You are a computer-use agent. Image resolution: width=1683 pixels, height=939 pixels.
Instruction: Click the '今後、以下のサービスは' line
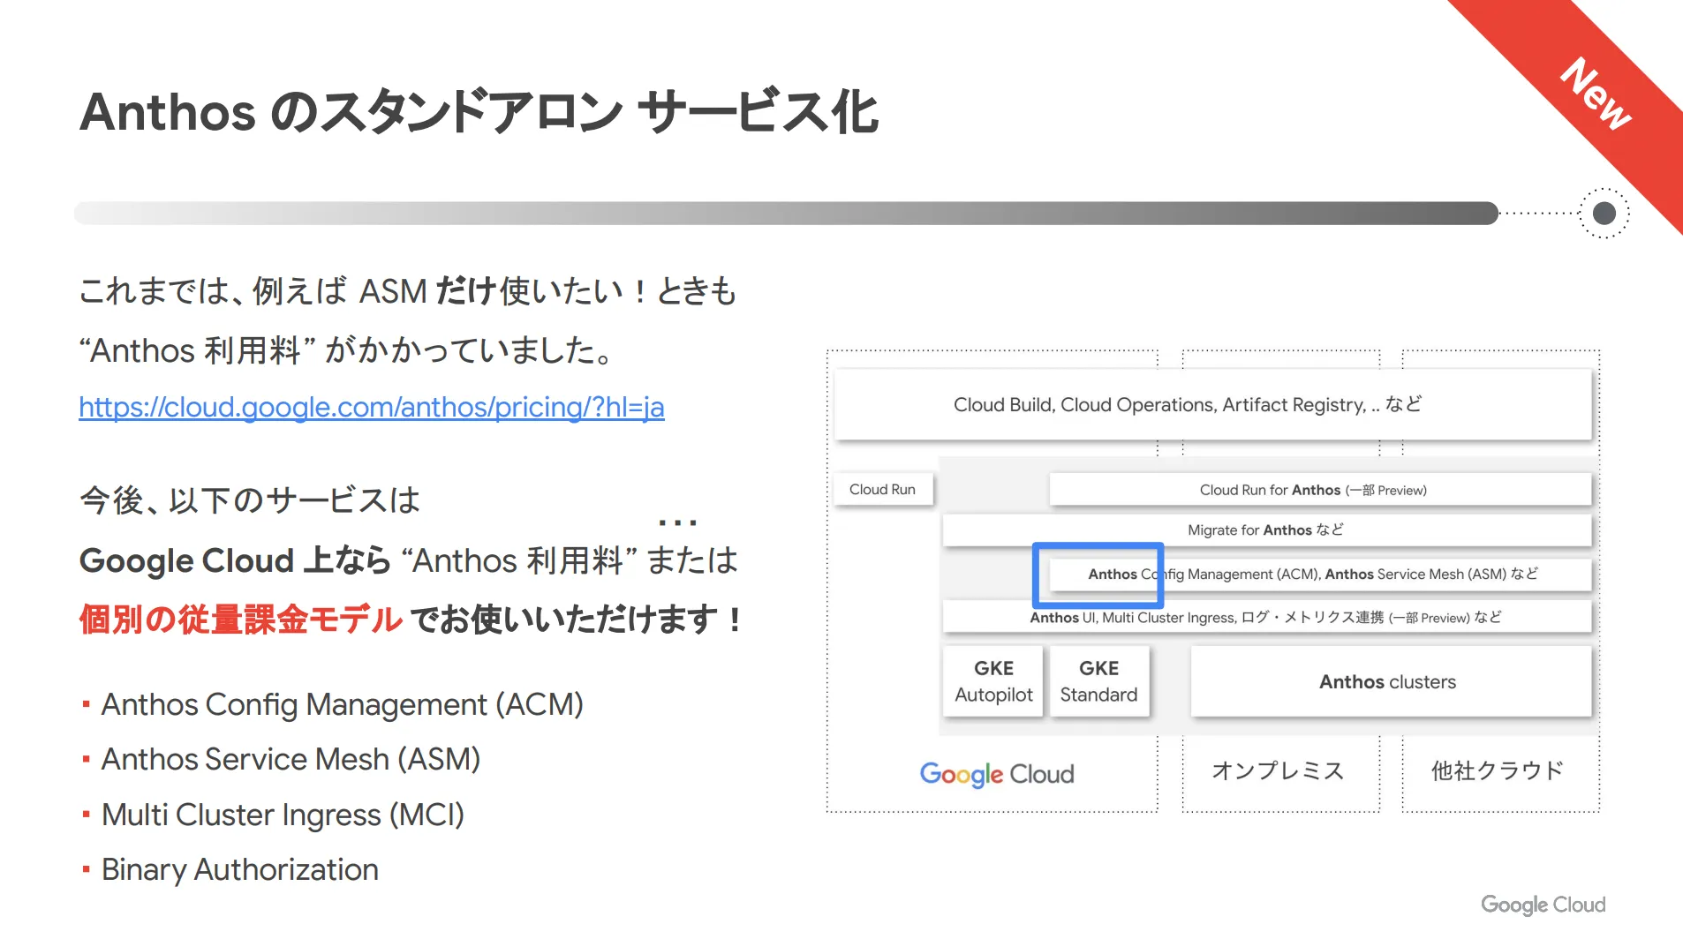pyautogui.click(x=249, y=500)
